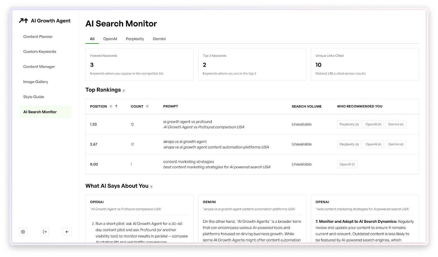Switch to the Perplexity tab
Viewport: 438px width, 257px height.
[135, 39]
